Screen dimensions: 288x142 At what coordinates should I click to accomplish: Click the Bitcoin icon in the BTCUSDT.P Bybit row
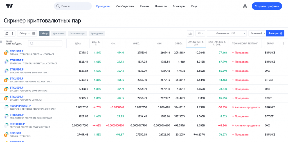[x=6, y=98]
